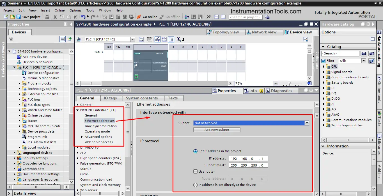Click the Subnet mask input field
This screenshot has width=383, height=196.
click(x=248, y=165)
